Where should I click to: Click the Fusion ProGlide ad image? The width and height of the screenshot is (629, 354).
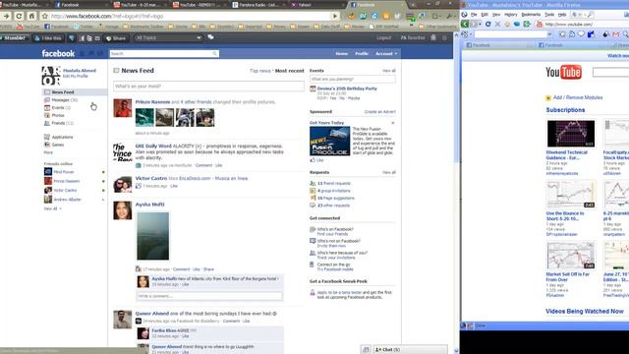click(x=330, y=141)
